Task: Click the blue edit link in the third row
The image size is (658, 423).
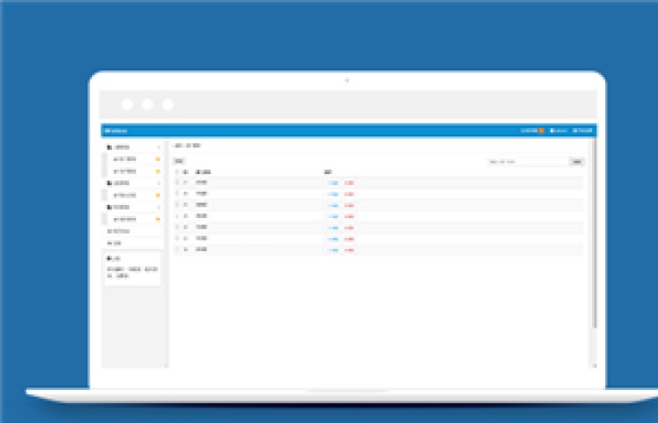Action: (x=333, y=206)
